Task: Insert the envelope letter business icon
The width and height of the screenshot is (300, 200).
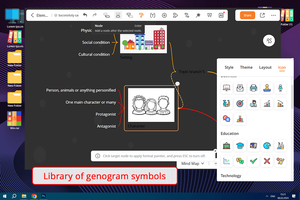Action: click(240, 88)
